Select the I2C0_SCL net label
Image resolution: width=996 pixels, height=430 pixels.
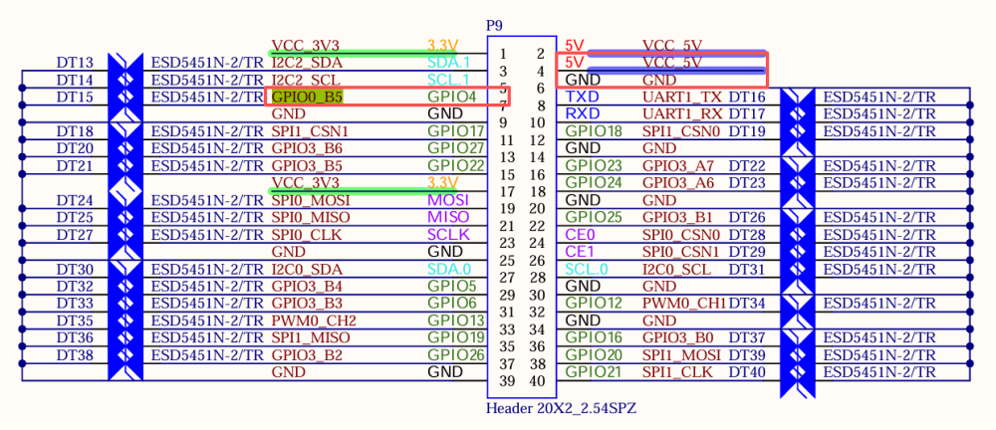(x=677, y=270)
